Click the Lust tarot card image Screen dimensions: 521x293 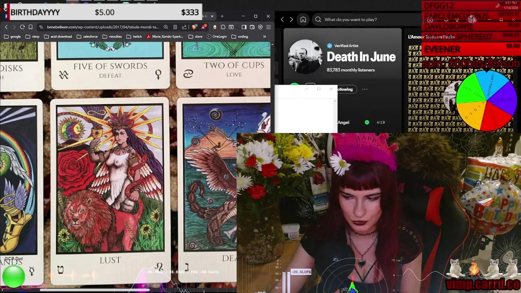(x=109, y=178)
